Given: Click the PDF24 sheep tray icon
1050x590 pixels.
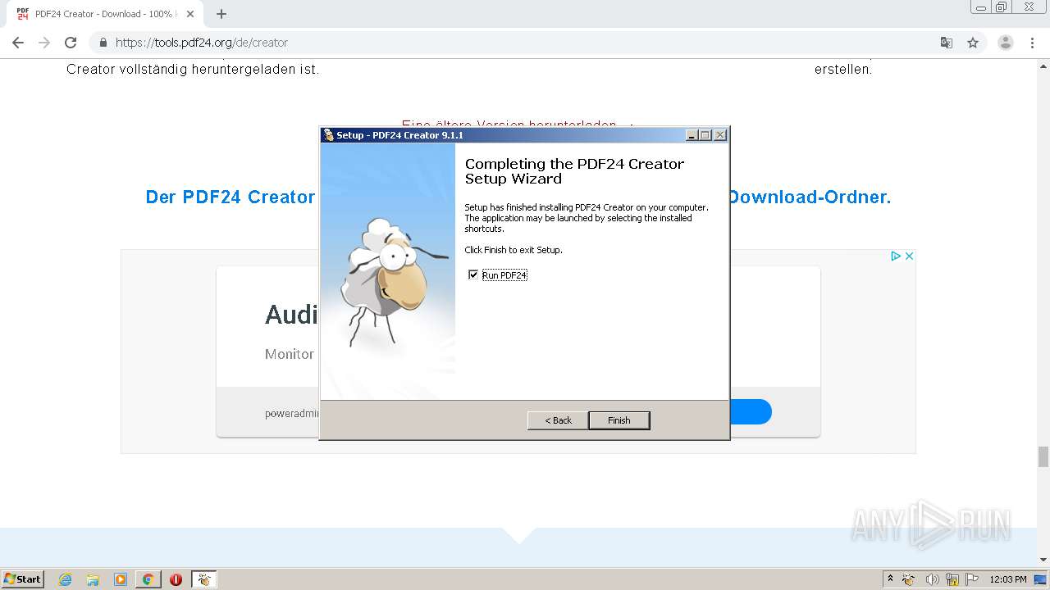Looking at the screenshot, I should (x=909, y=579).
